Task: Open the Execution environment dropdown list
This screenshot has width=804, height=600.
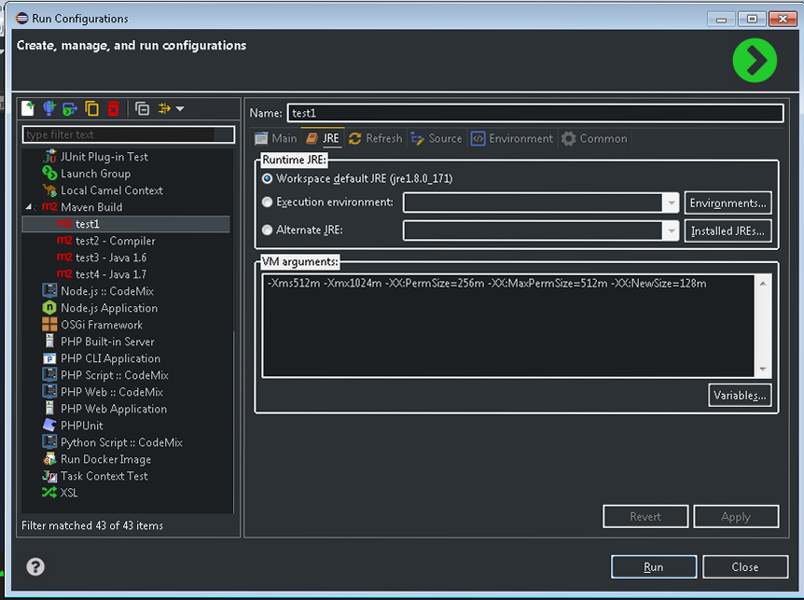Action: pyautogui.click(x=671, y=202)
